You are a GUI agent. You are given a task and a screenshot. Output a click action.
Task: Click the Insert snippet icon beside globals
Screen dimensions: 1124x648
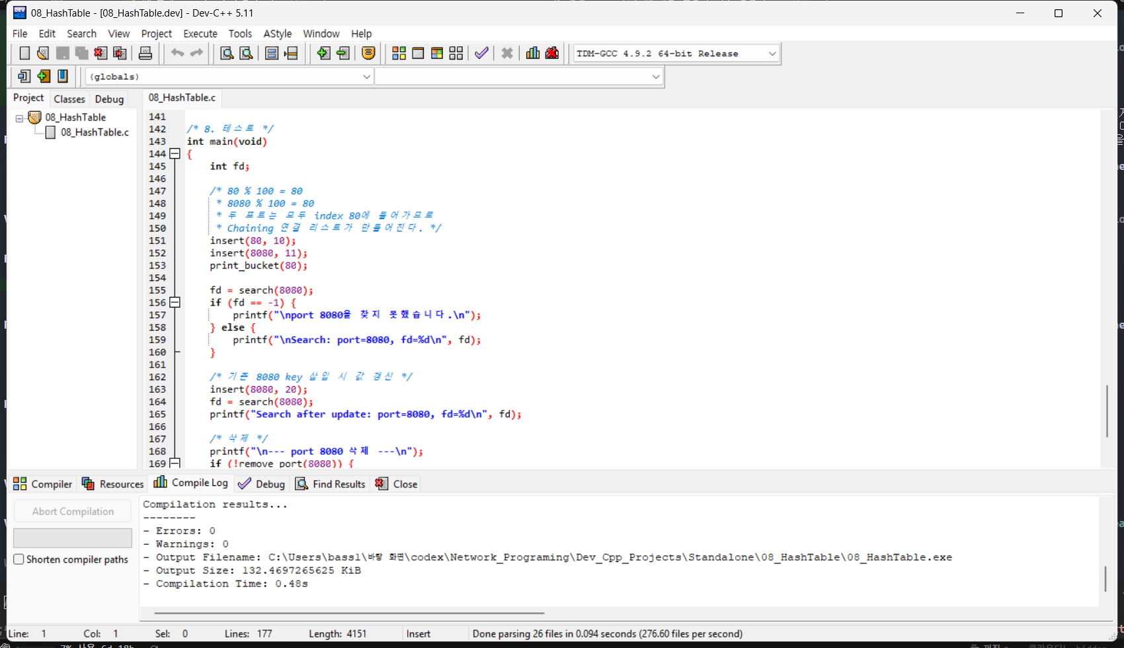[x=24, y=77]
